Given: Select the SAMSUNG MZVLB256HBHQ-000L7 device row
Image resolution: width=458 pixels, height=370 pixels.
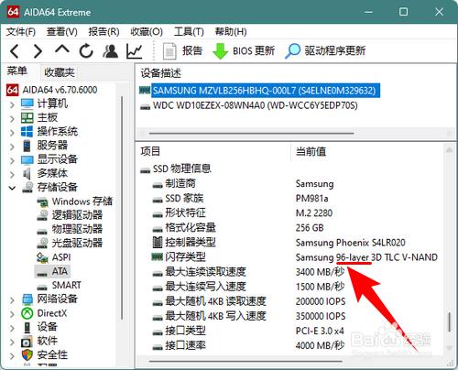Looking at the screenshot, I should pos(259,91).
